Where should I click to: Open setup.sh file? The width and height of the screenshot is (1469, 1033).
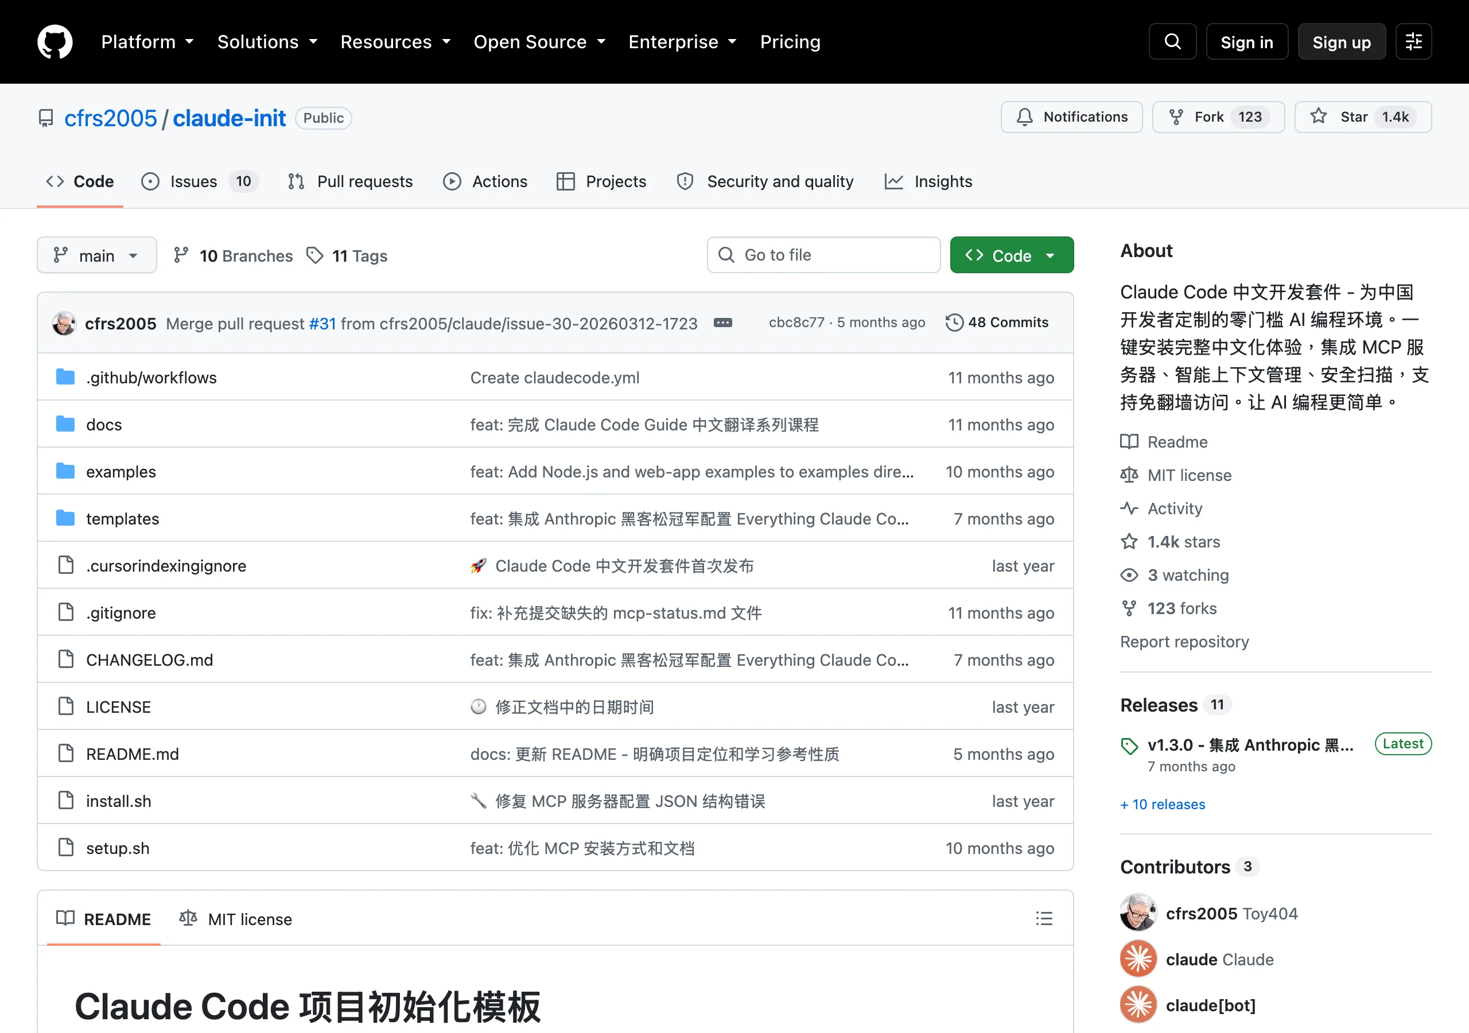pyautogui.click(x=118, y=848)
